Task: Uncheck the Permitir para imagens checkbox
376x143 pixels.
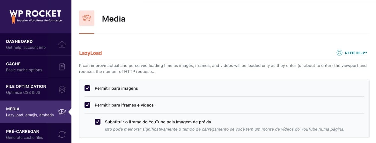Action: [87, 88]
